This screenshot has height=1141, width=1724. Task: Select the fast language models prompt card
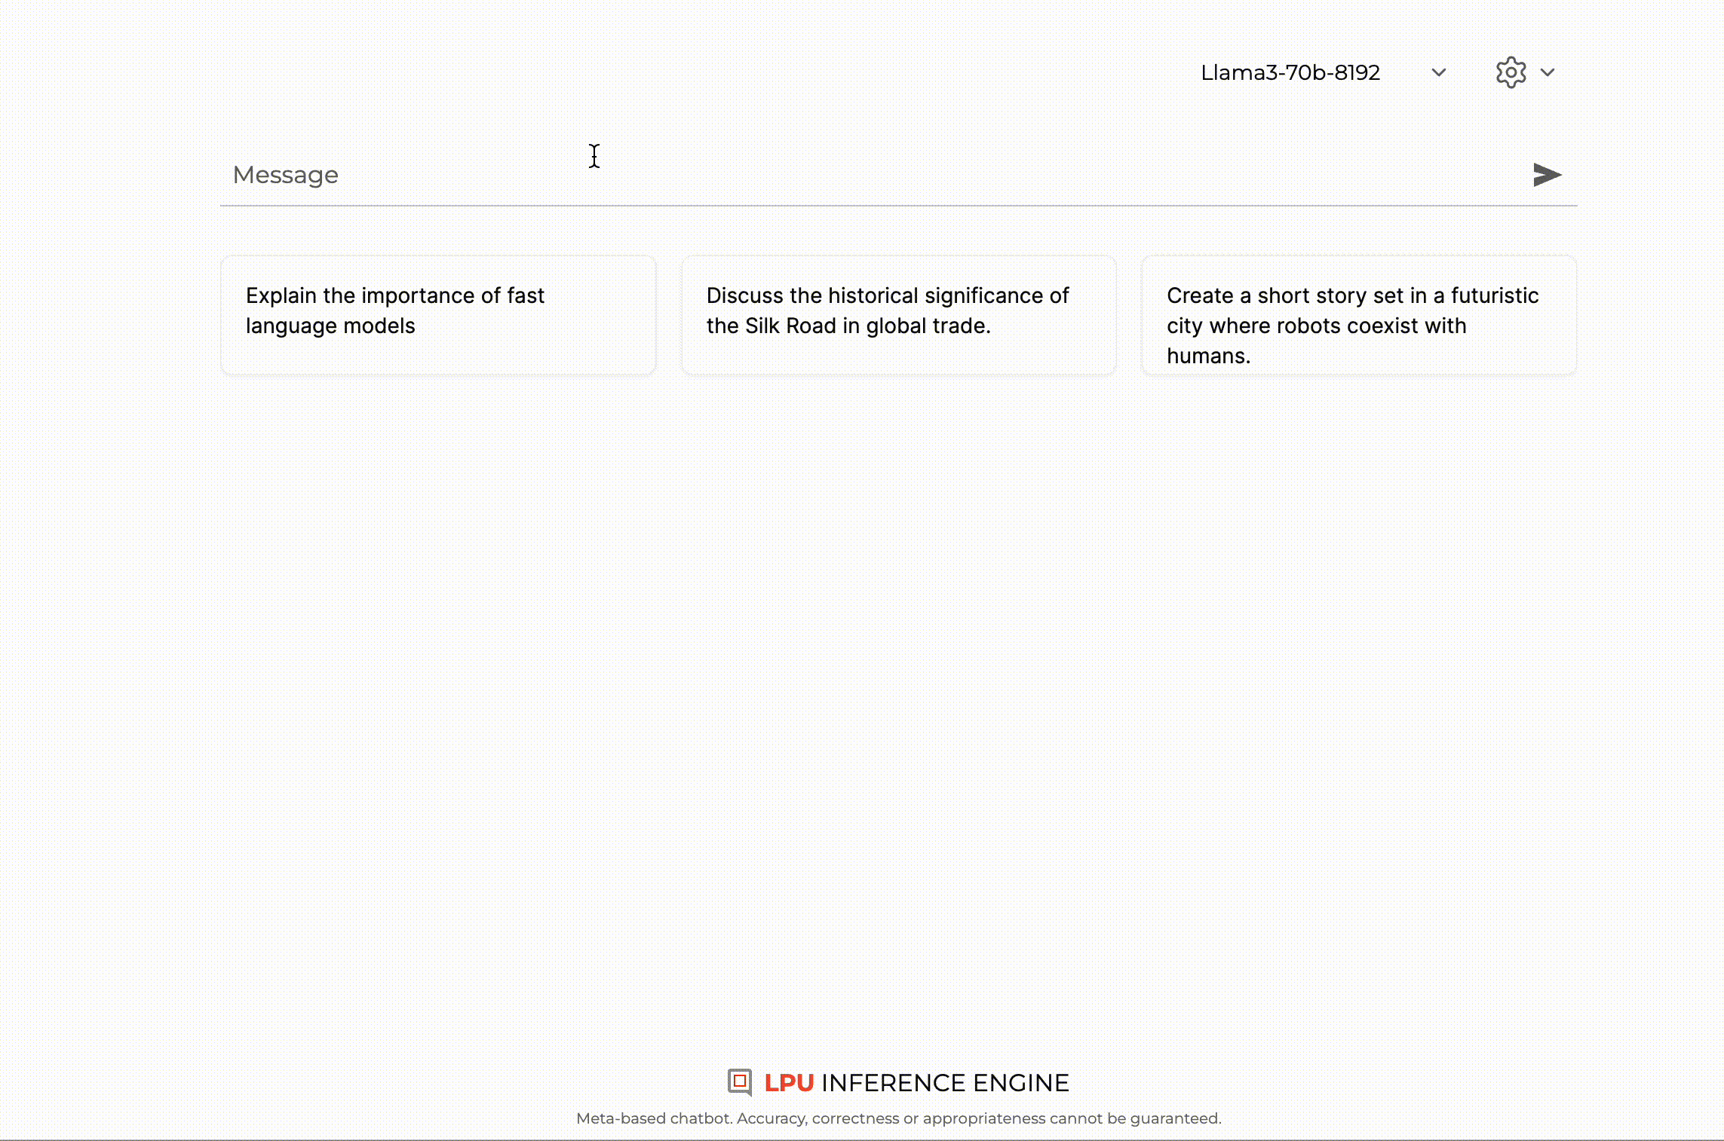[x=437, y=315]
